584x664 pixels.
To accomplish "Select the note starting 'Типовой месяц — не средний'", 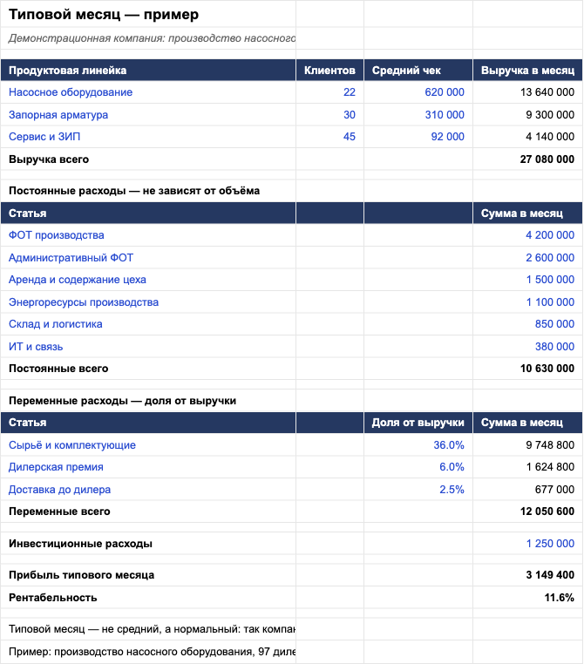I will [x=148, y=629].
